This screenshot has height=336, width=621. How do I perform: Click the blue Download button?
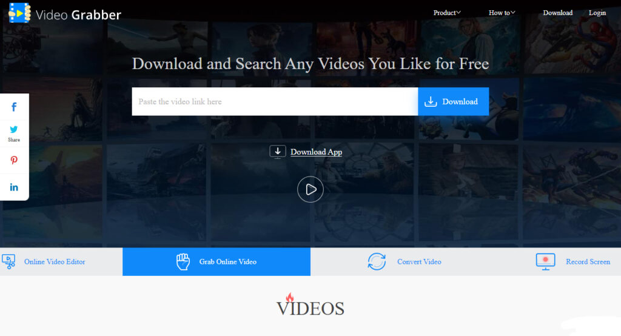tap(453, 101)
